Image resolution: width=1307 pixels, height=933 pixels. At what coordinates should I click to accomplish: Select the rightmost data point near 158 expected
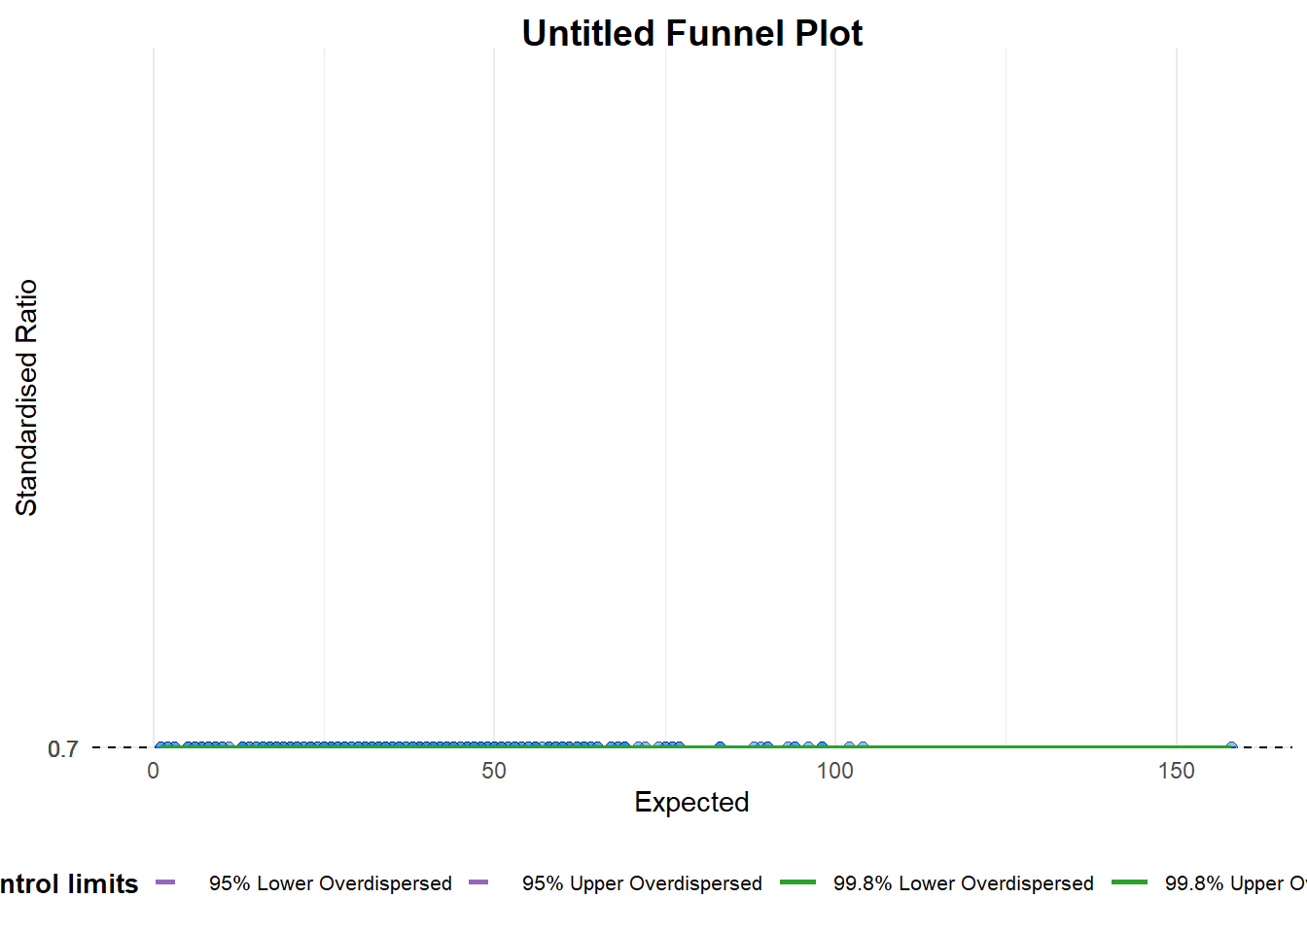pyautogui.click(x=1231, y=746)
